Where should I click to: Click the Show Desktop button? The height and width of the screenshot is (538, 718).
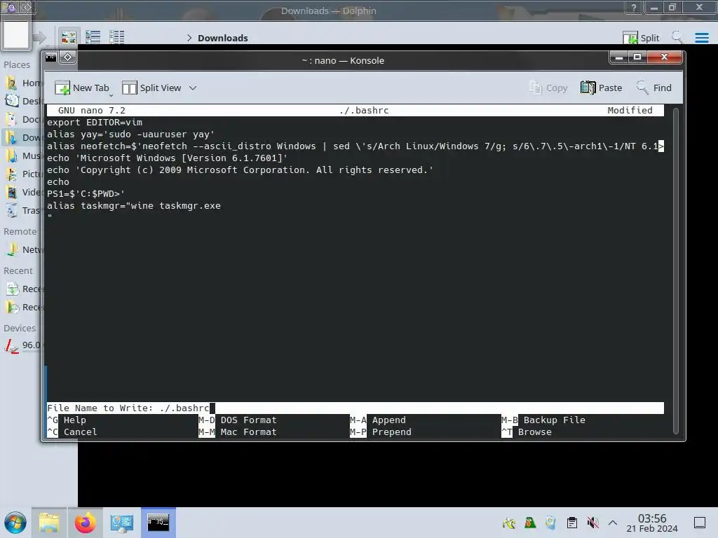click(700, 523)
